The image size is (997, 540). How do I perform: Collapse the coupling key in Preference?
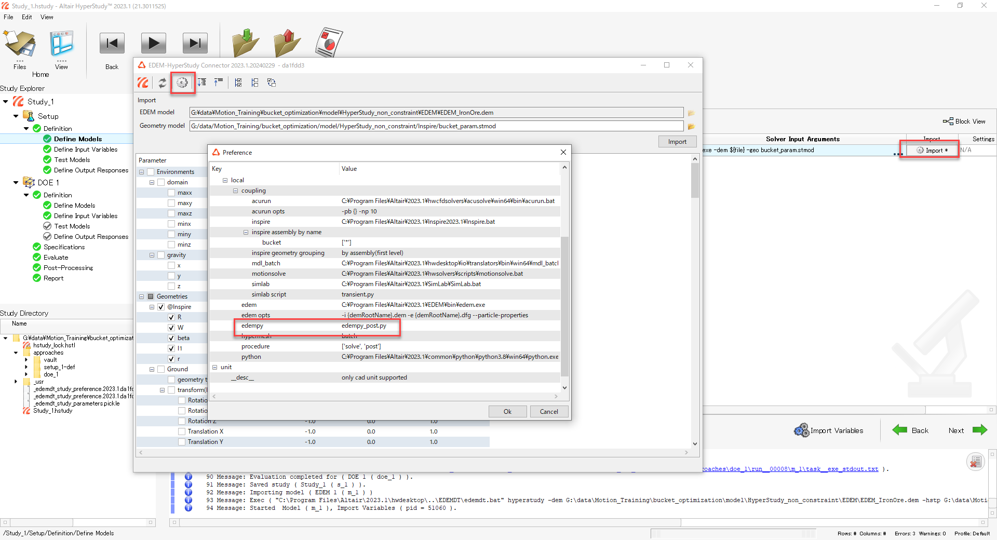point(235,191)
